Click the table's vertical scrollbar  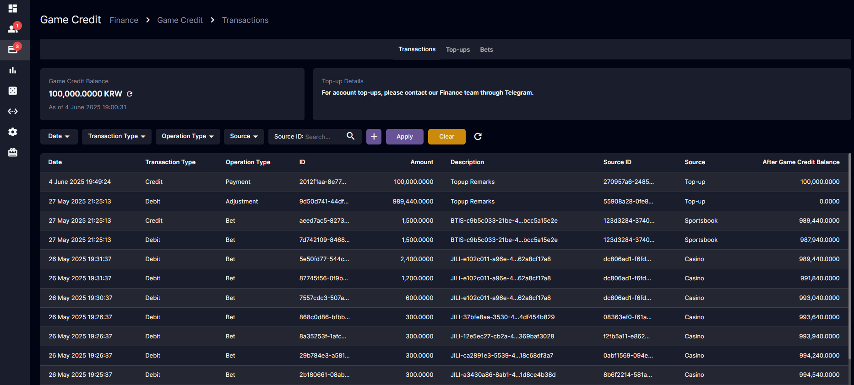(849, 256)
